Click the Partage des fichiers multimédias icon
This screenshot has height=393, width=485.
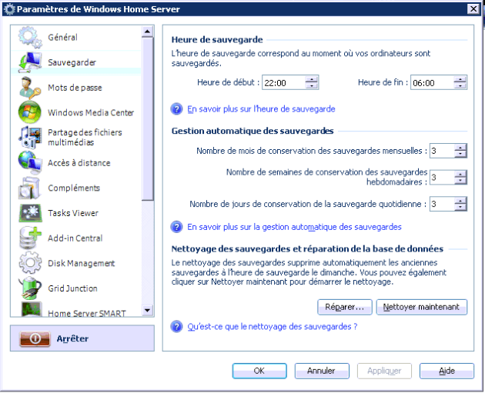click(x=30, y=137)
